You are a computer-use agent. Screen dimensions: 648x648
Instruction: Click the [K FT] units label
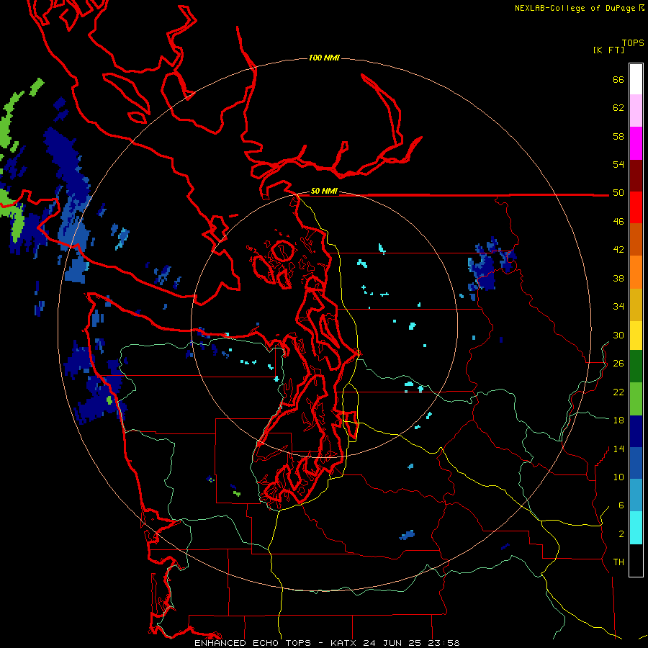tap(608, 50)
